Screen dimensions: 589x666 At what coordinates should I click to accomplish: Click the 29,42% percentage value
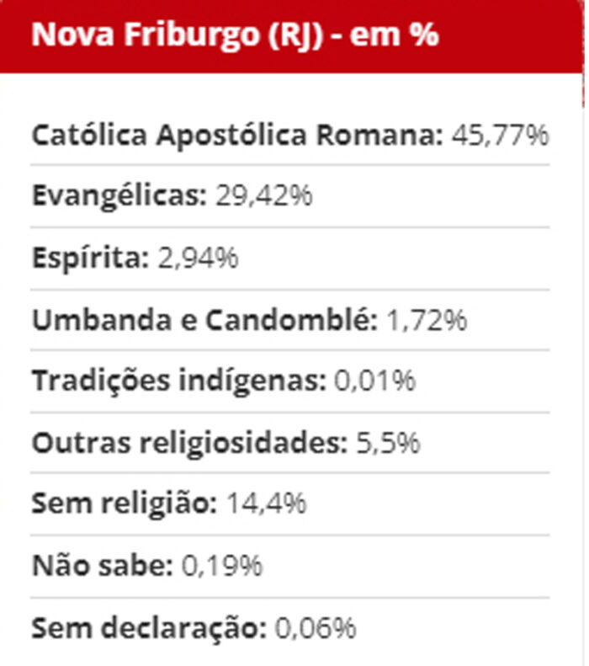[263, 195]
